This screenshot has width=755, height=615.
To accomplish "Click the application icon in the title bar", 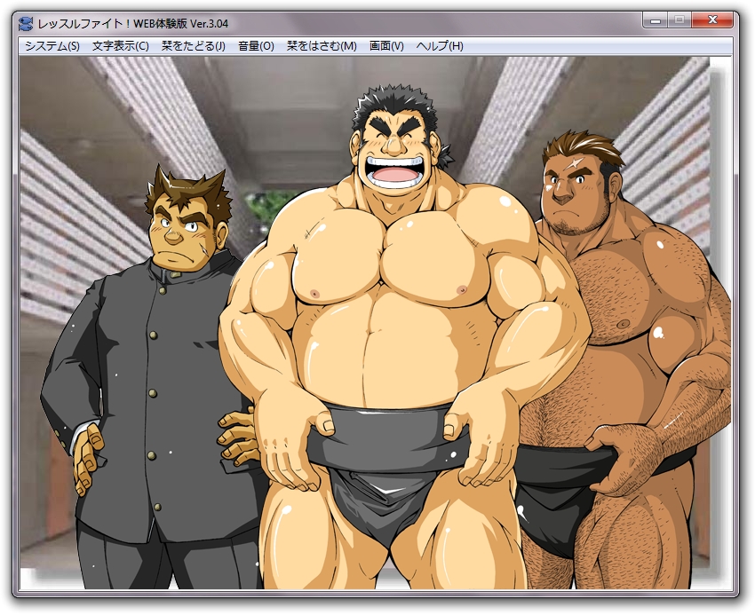I will click(26, 22).
